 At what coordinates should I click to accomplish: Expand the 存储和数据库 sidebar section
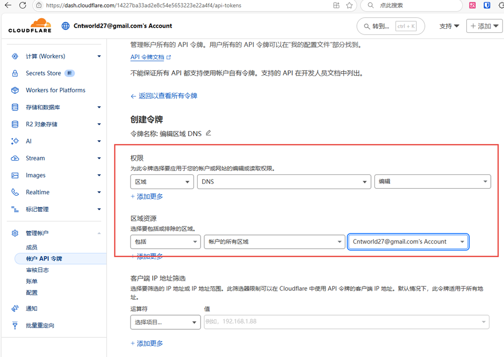tap(99, 107)
